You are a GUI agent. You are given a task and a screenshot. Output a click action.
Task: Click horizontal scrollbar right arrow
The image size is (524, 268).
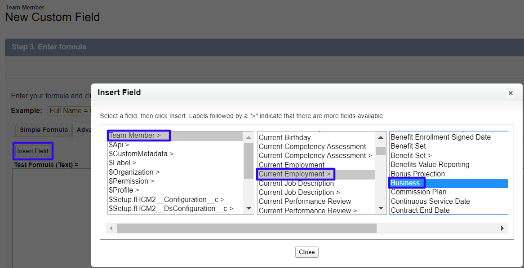502,228
